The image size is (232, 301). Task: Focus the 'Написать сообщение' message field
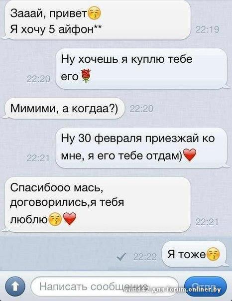tap(105, 287)
